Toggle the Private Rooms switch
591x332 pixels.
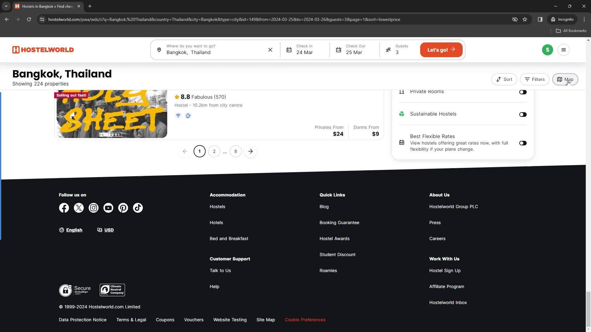pyautogui.click(x=523, y=92)
